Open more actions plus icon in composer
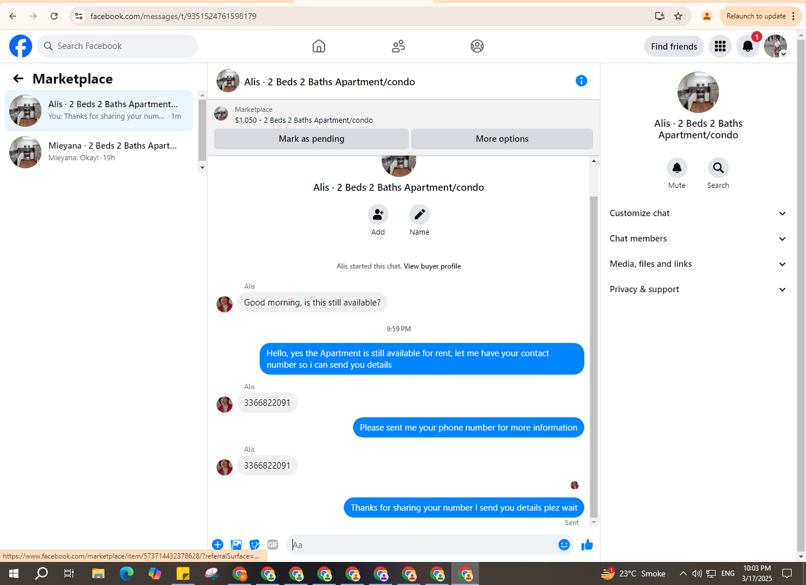This screenshot has width=806, height=585. (218, 545)
